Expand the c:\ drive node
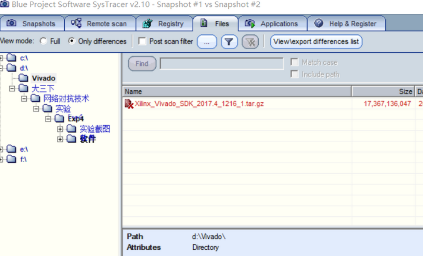 [x=1, y=58]
